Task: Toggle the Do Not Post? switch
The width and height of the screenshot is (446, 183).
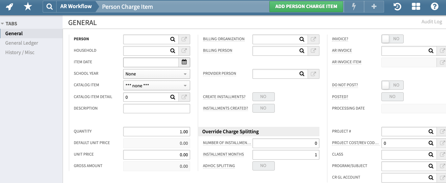Action: coord(392,85)
